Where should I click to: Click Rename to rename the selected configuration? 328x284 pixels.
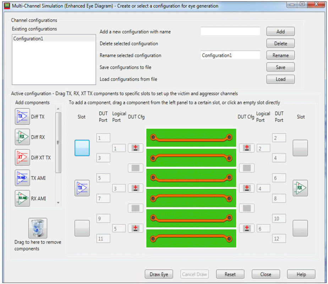click(280, 55)
